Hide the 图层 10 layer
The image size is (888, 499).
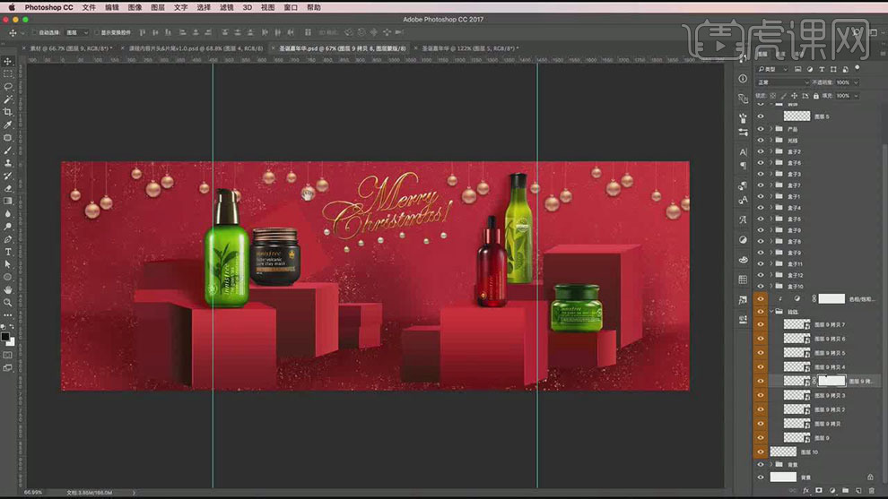pos(761,452)
